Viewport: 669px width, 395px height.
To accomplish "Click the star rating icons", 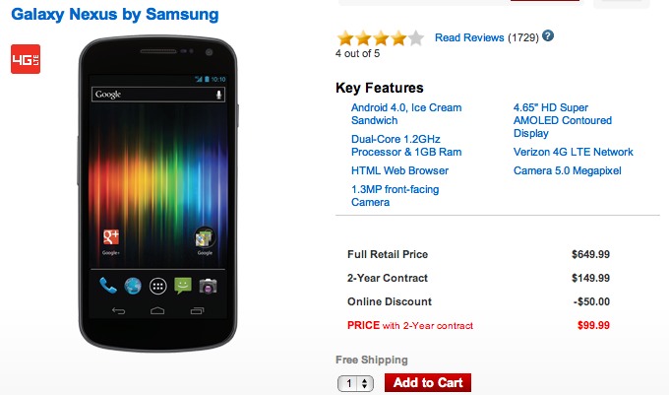I will tap(381, 38).
